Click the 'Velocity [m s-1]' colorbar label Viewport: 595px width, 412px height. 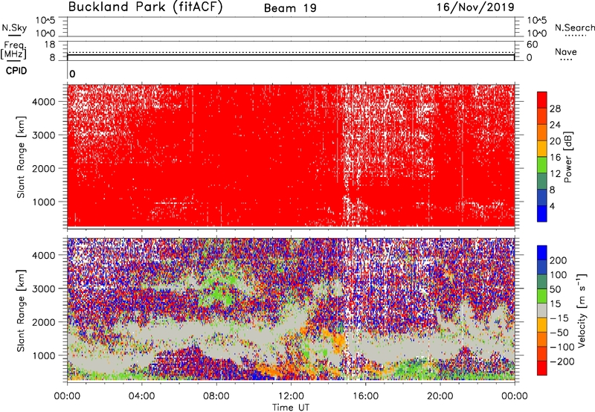pos(582,310)
